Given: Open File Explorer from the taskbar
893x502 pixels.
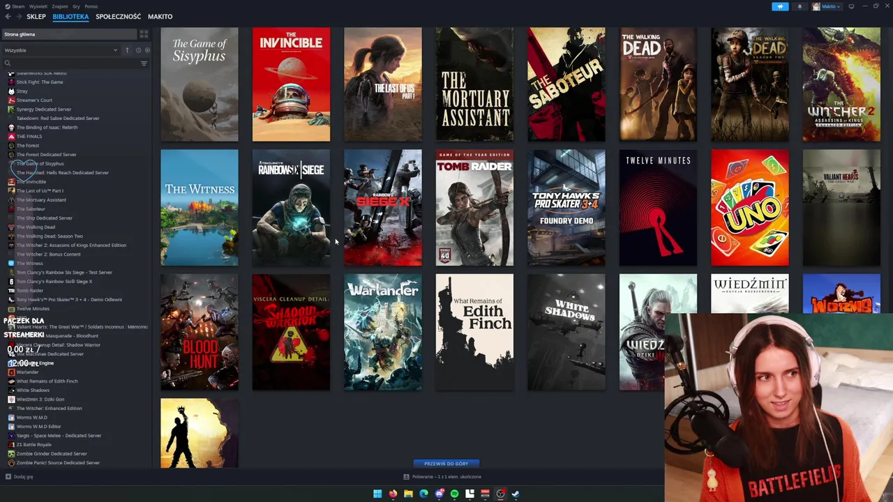Looking at the screenshot, I should (x=408, y=494).
